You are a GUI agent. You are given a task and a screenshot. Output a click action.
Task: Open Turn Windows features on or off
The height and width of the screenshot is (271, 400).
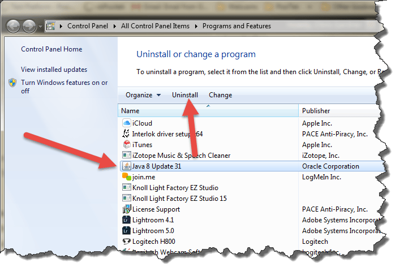[64, 87]
